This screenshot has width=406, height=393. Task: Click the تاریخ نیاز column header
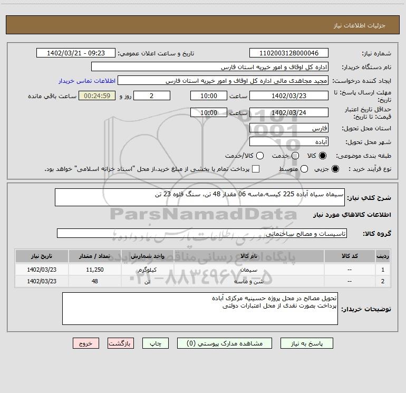point(42,256)
